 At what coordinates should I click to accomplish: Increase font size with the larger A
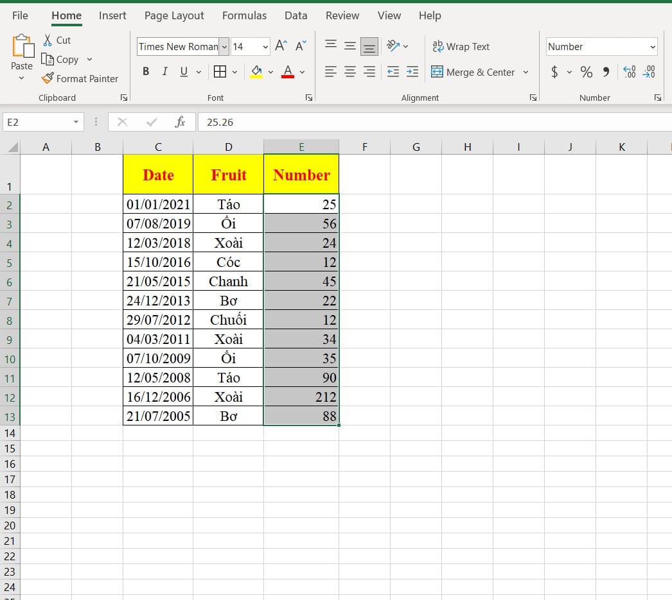point(281,46)
